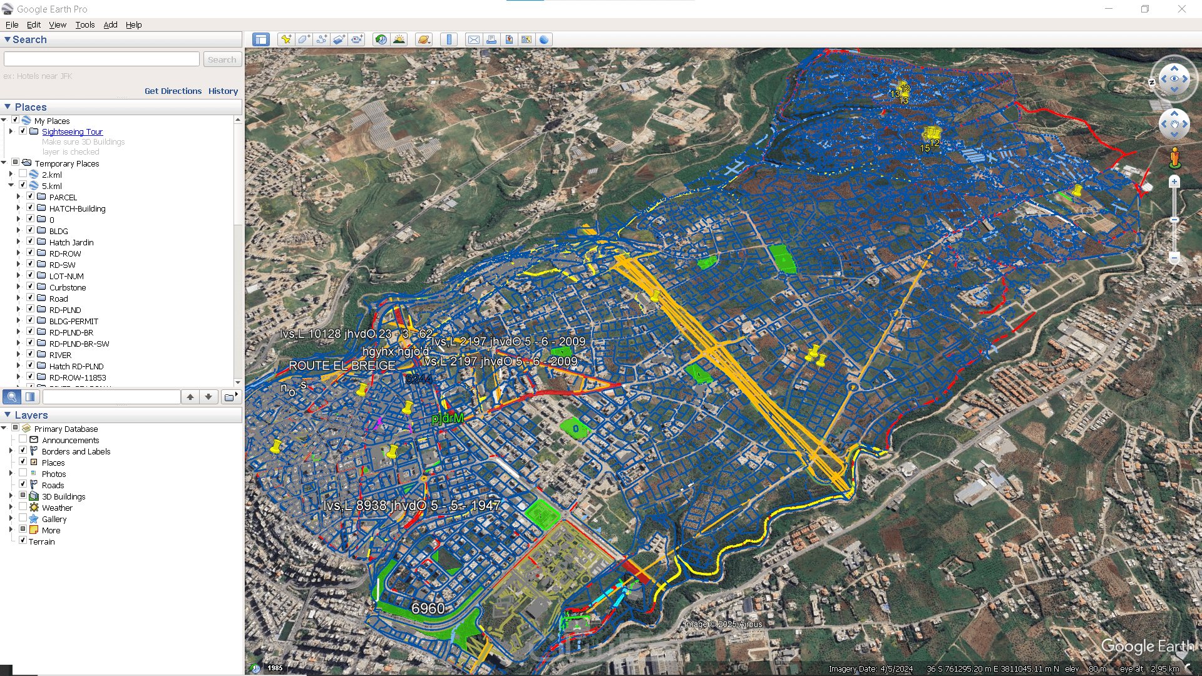1202x676 pixels.
Task: Expand the Hatch Jardin folder
Action: tap(18, 242)
